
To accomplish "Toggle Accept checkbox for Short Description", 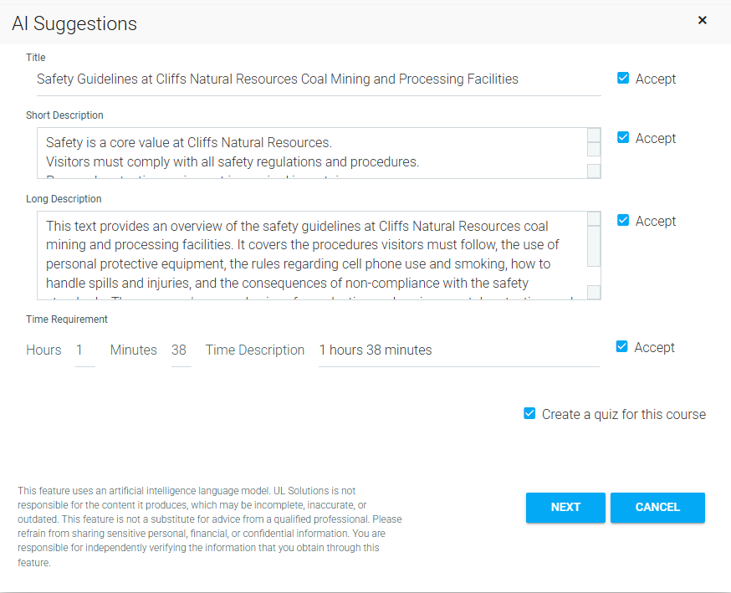I will pyautogui.click(x=623, y=138).
